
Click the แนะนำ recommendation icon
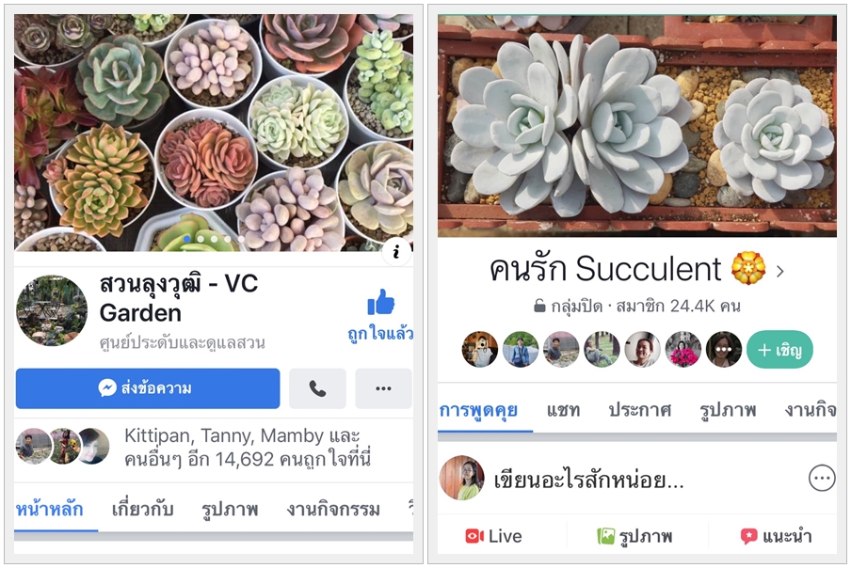pos(749,536)
